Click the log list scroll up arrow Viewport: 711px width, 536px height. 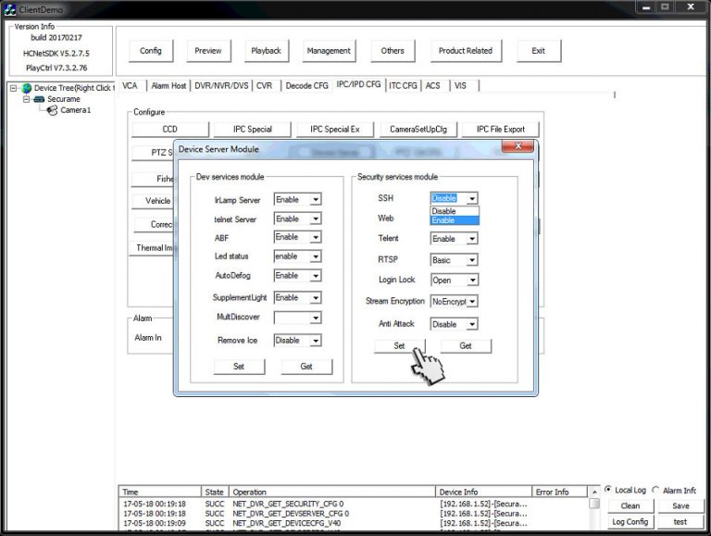click(594, 492)
